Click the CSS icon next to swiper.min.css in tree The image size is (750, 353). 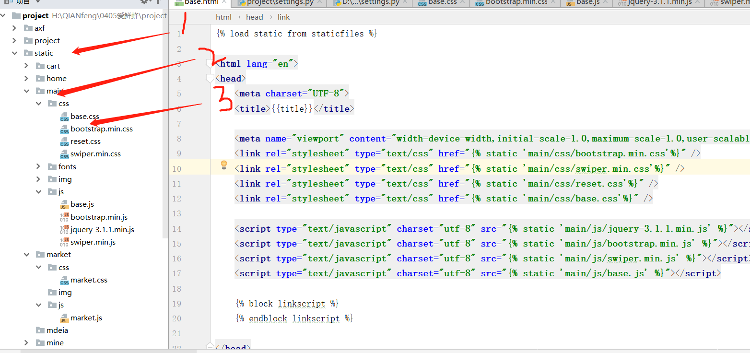[x=64, y=154]
